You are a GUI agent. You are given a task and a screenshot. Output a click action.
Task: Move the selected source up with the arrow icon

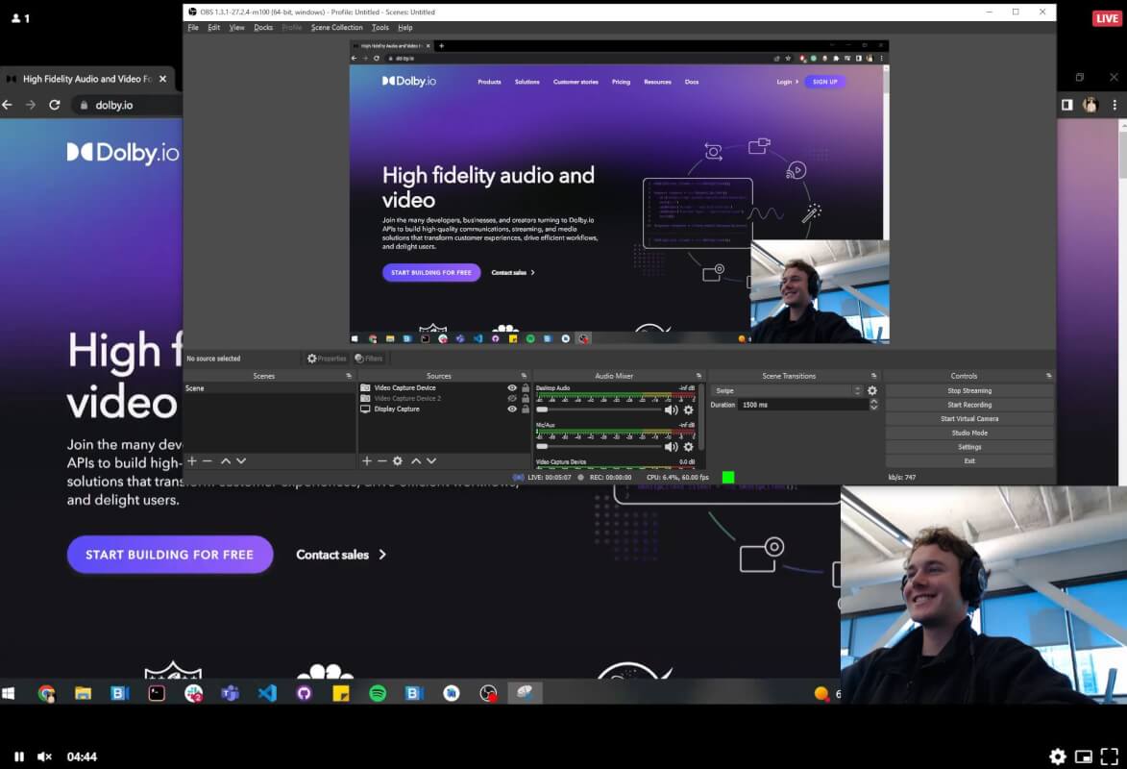pos(416,460)
